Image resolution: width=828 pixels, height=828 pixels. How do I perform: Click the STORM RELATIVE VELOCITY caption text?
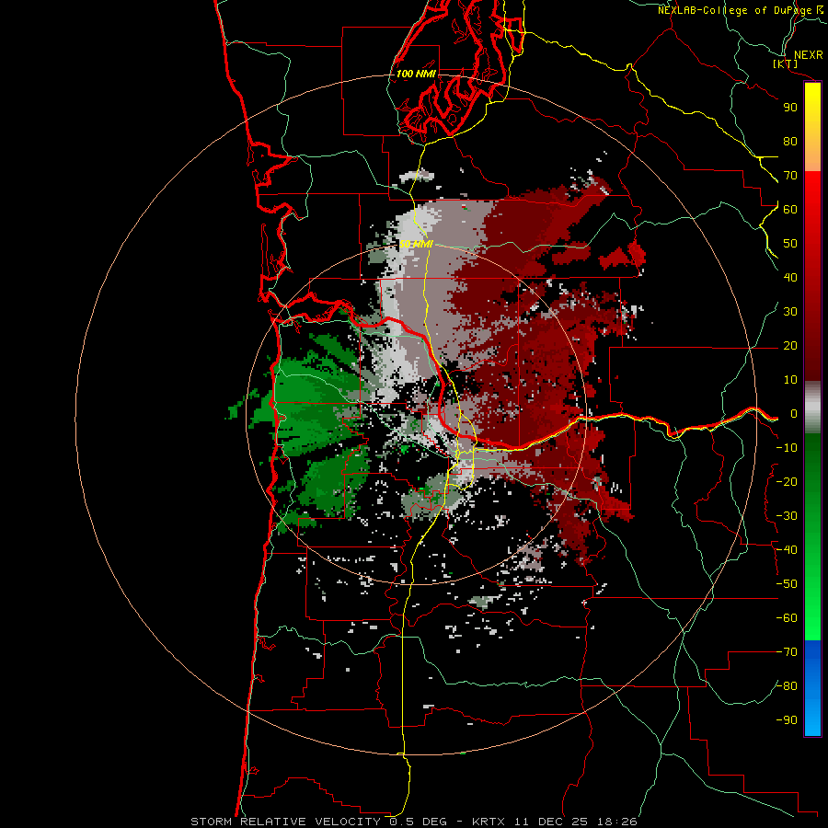(288, 822)
